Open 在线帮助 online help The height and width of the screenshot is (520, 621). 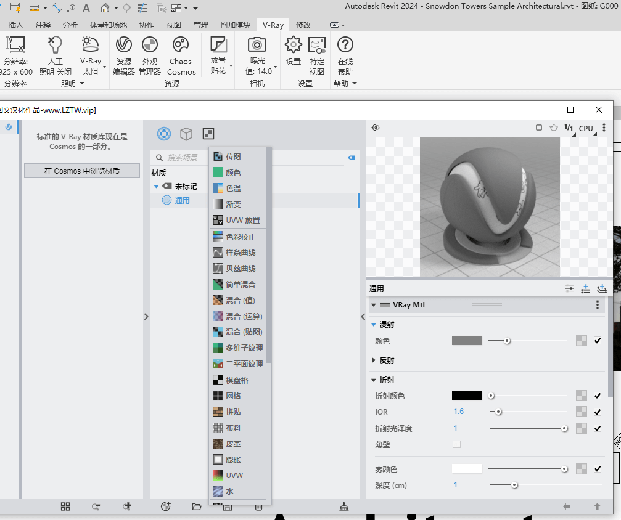345,55
